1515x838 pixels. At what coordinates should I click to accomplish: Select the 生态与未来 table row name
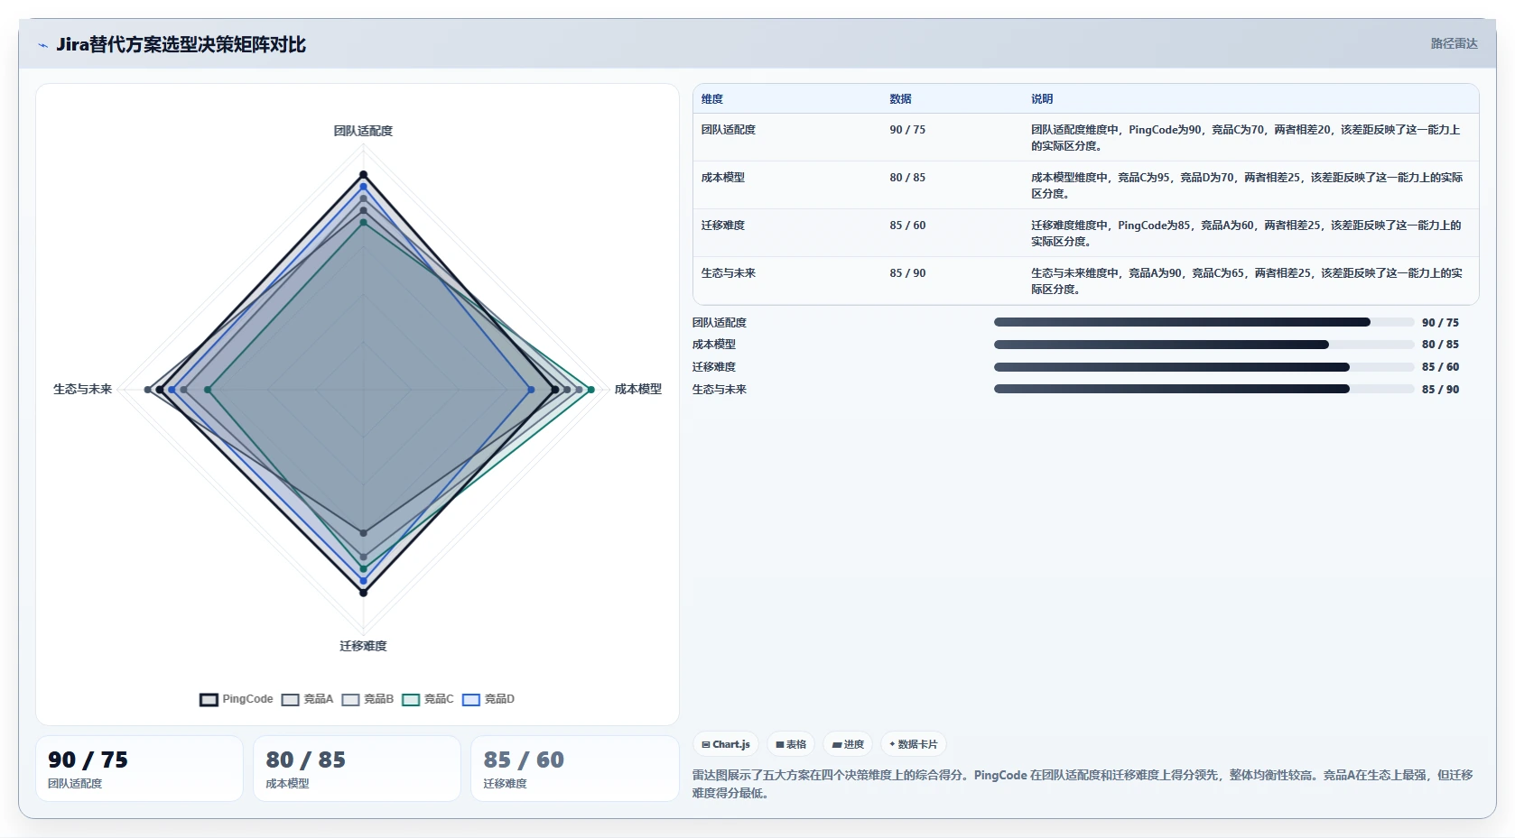pyautogui.click(x=729, y=273)
